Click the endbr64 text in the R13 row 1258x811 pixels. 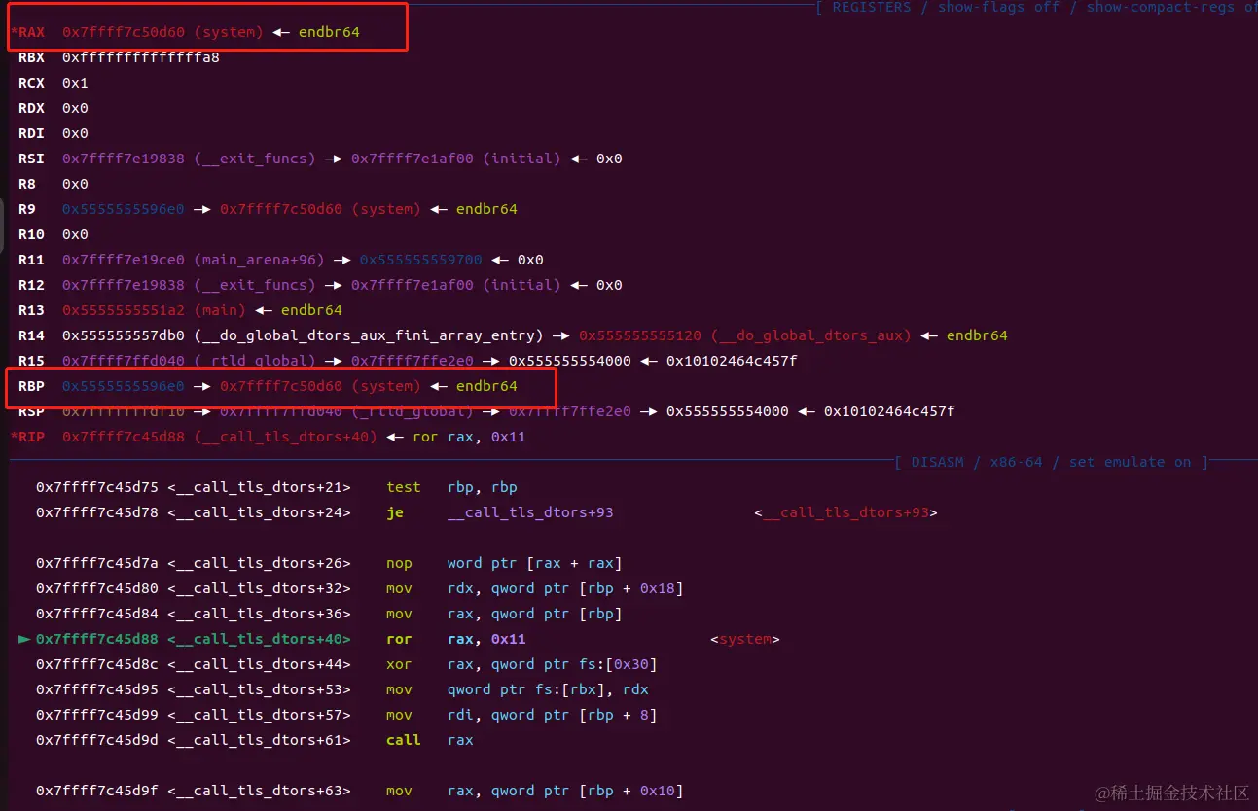click(x=311, y=310)
